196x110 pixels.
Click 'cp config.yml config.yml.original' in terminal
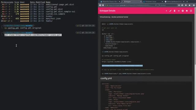click(x=23, y=28)
